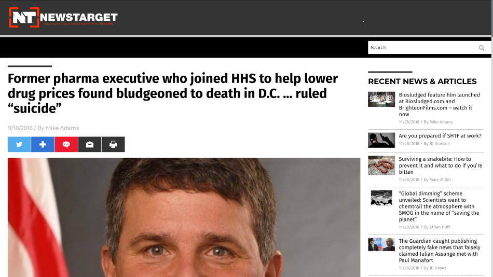Click the Mike Adams author byline
The image size is (493, 277).
(x=62, y=128)
